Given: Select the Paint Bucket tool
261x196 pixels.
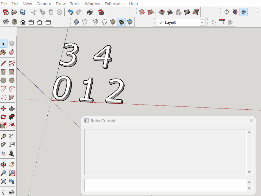Looking at the screenshot, I should [x=3, y=52].
